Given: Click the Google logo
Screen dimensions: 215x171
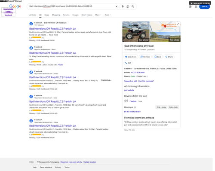Looking at the screenshot, I should (x=15, y=6).
